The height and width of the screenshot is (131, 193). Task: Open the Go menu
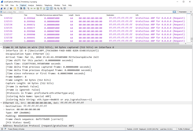click(x=17, y=5)
